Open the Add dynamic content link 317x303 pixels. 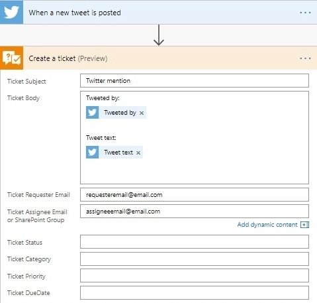267,225
